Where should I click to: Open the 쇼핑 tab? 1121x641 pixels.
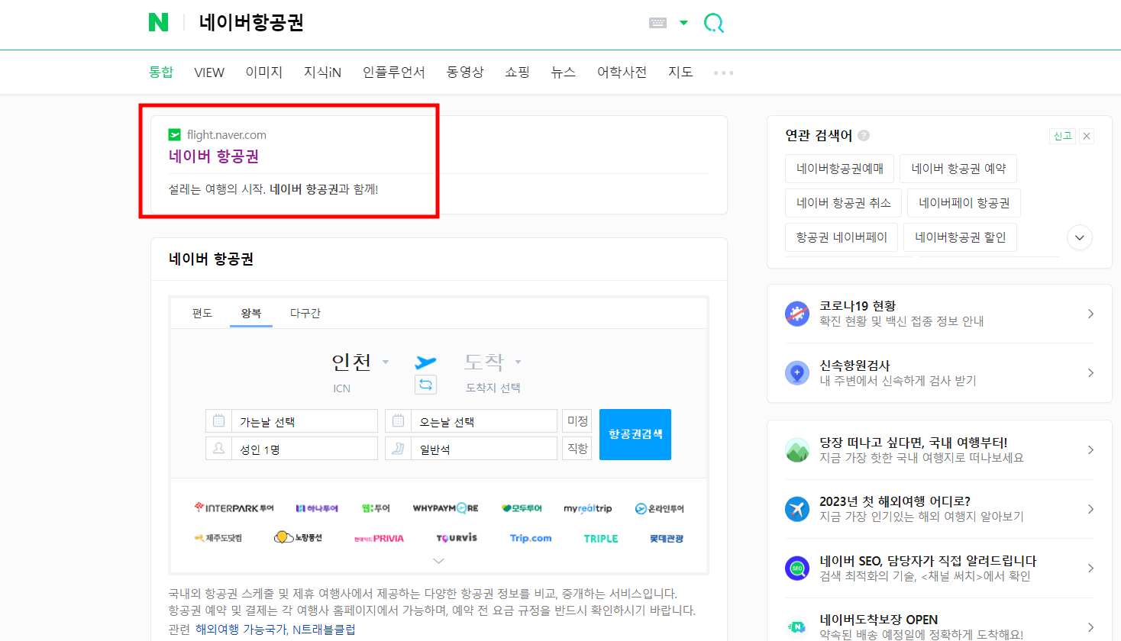click(x=517, y=72)
